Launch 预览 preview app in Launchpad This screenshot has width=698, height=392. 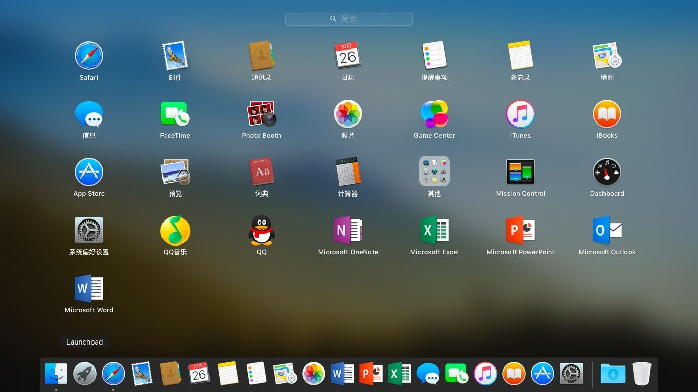click(x=175, y=172)
